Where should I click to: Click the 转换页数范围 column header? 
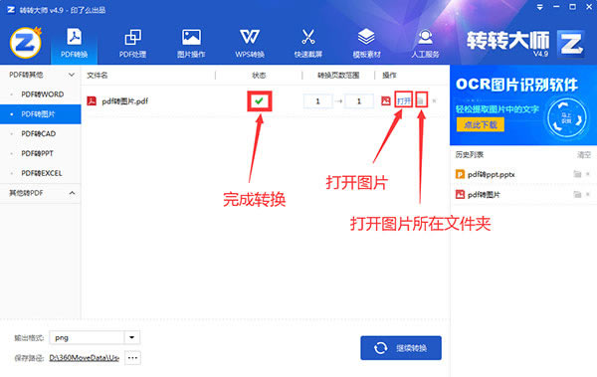[338, 75]
